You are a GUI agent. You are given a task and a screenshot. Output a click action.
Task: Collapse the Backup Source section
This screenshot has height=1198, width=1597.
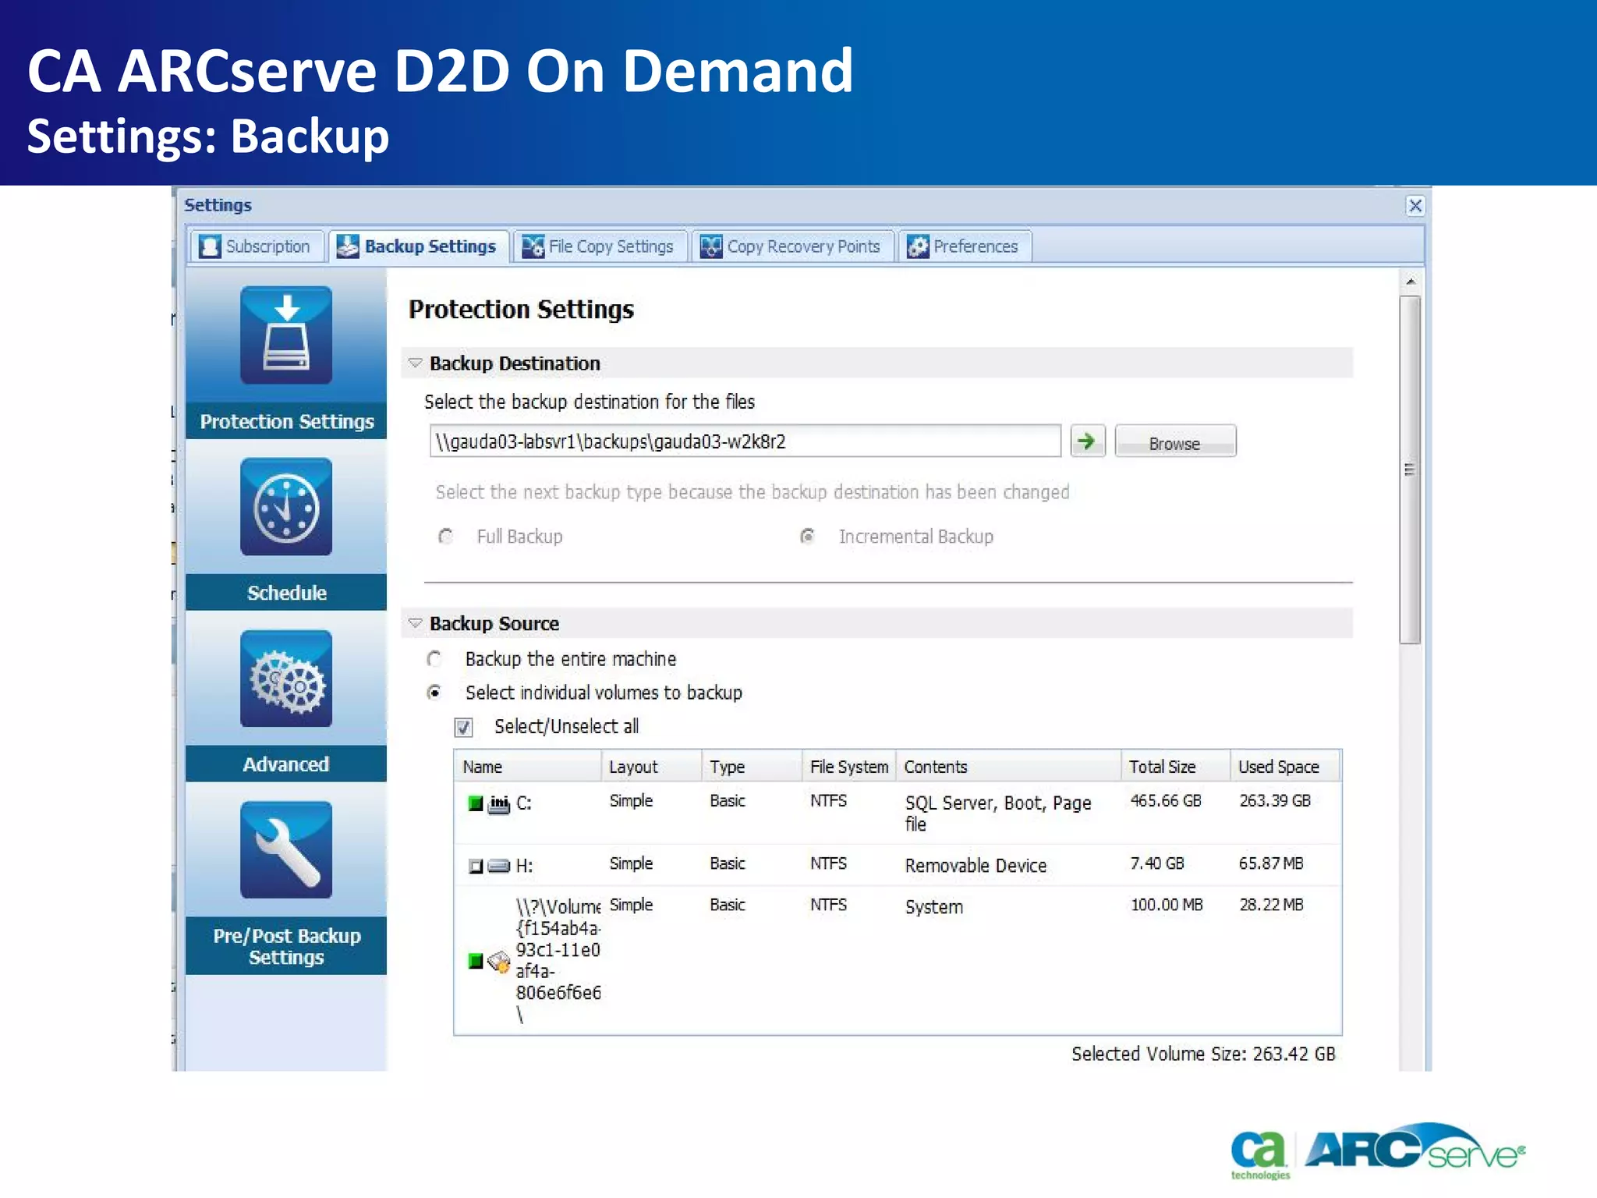[x=416, y=623]
